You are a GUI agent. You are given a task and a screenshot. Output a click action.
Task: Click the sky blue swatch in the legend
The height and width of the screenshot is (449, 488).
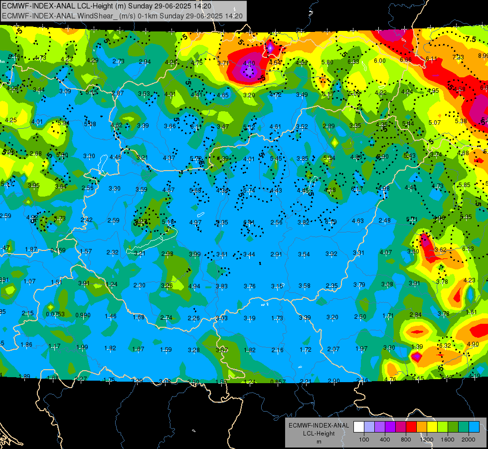(475, 427)
